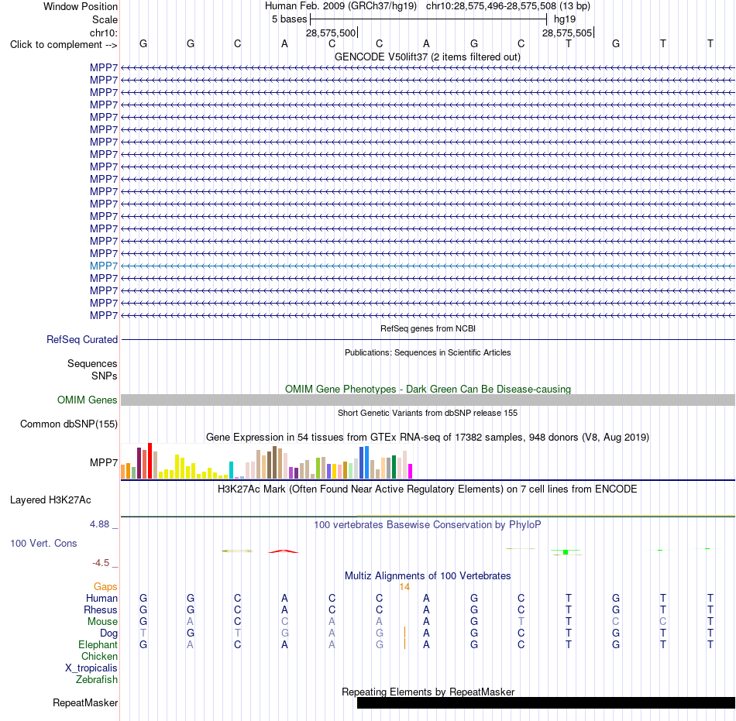Click the orange insertion mark in the Elephant row
The width and height of the screenshot is (736, 721).
404,644
